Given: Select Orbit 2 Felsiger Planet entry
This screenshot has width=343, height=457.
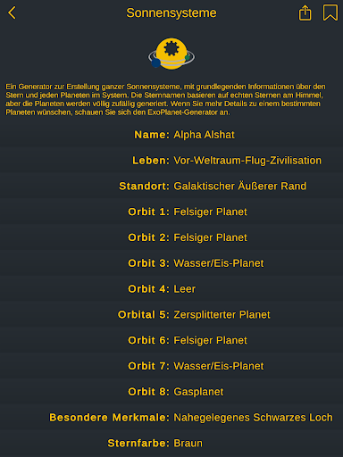Looking at the screenshot, I should coord(171,237).
